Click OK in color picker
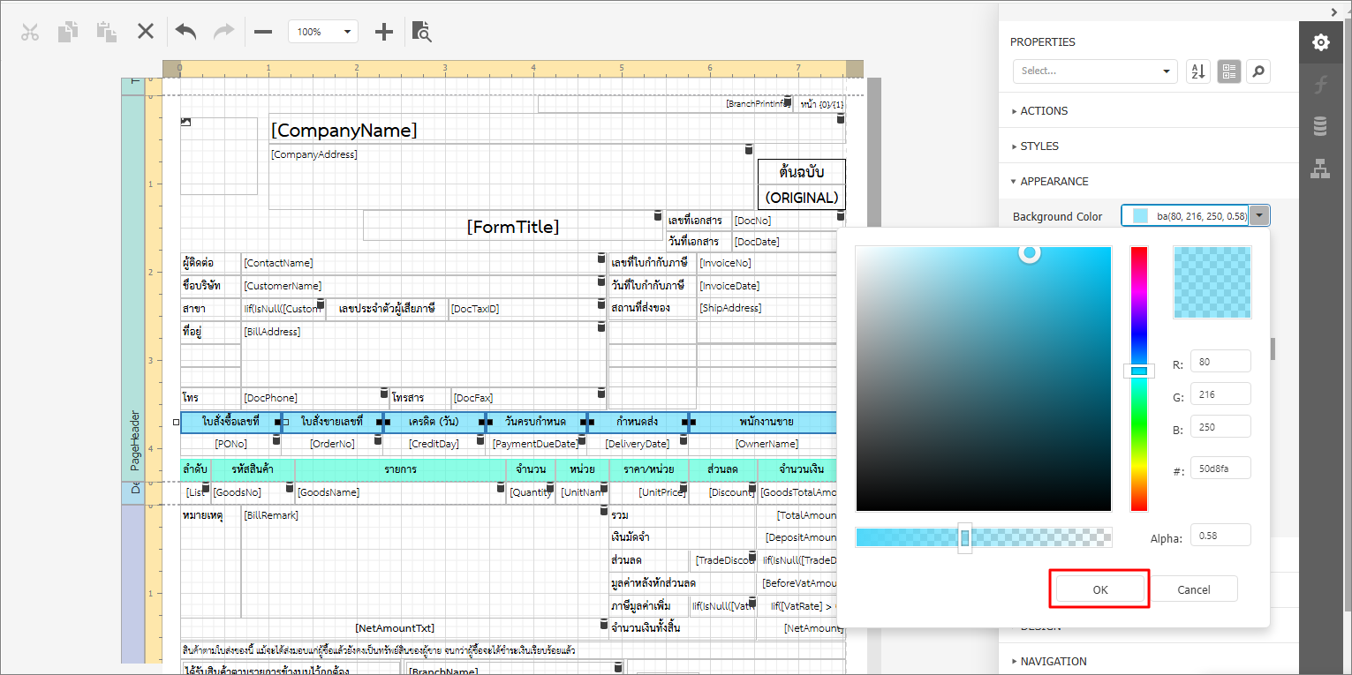This screenshot has height=675, width=1352. pyautogui.click(x=1099, y=589)
